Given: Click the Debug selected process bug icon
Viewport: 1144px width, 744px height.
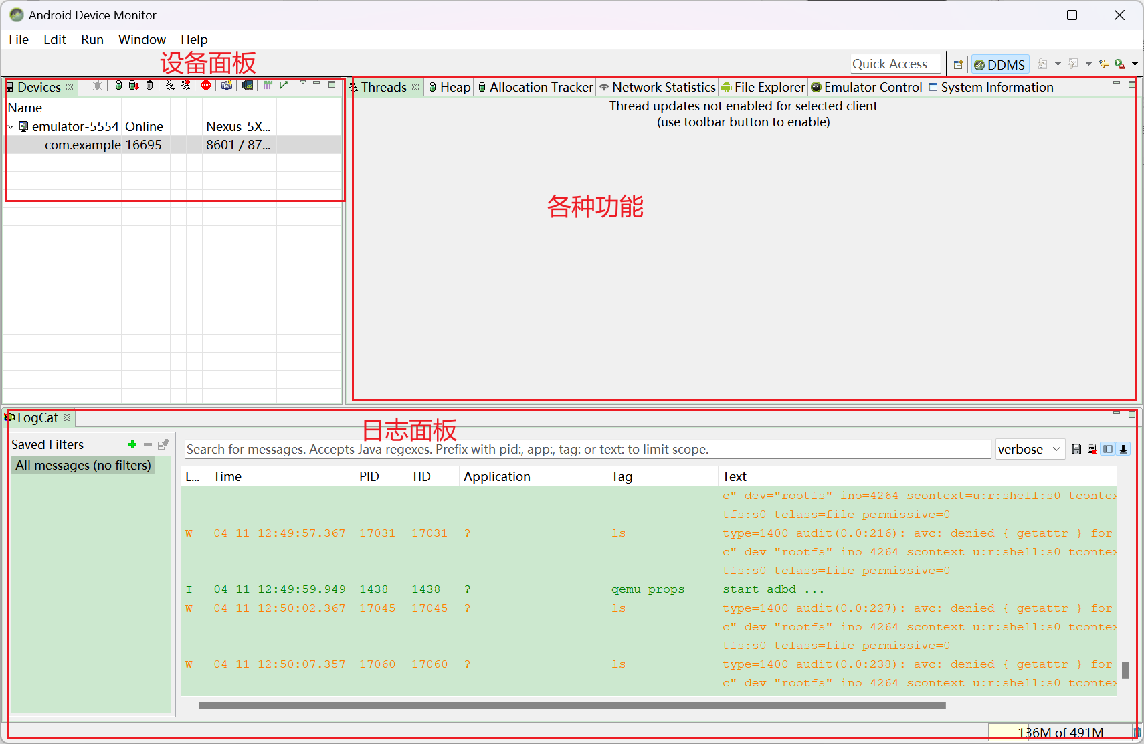Looking at the screenshot, I should click(x=98, y=86).
